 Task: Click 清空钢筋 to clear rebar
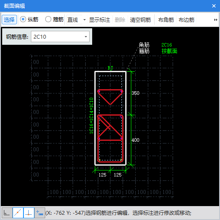[x=140, y=20]
